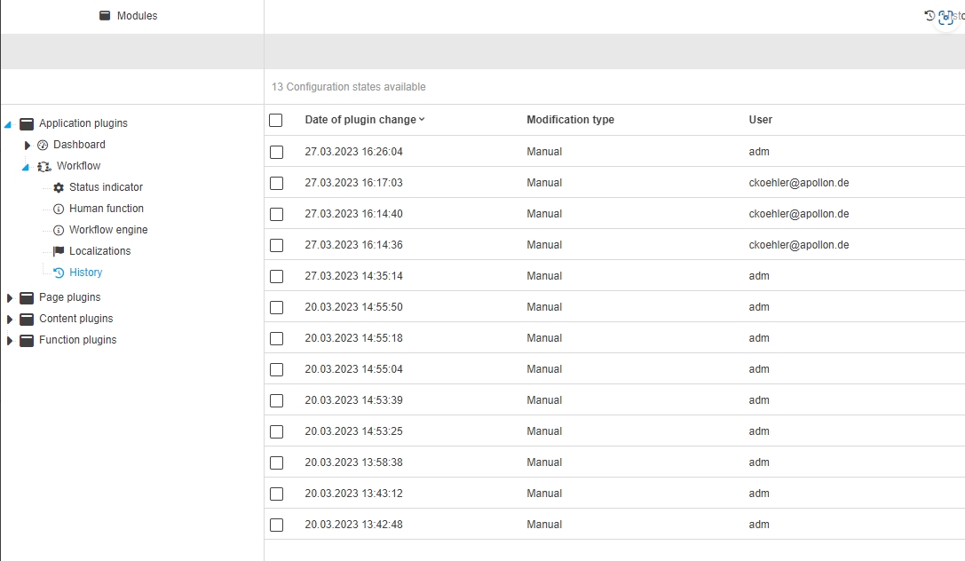The width and height of the screenshot is (965, 561).
Task: Click the Workflow cycle icon
Action: pos(44,166)
